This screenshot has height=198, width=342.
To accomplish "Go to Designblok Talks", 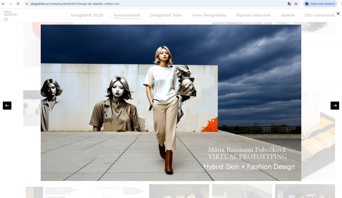I will click(166, 15).
